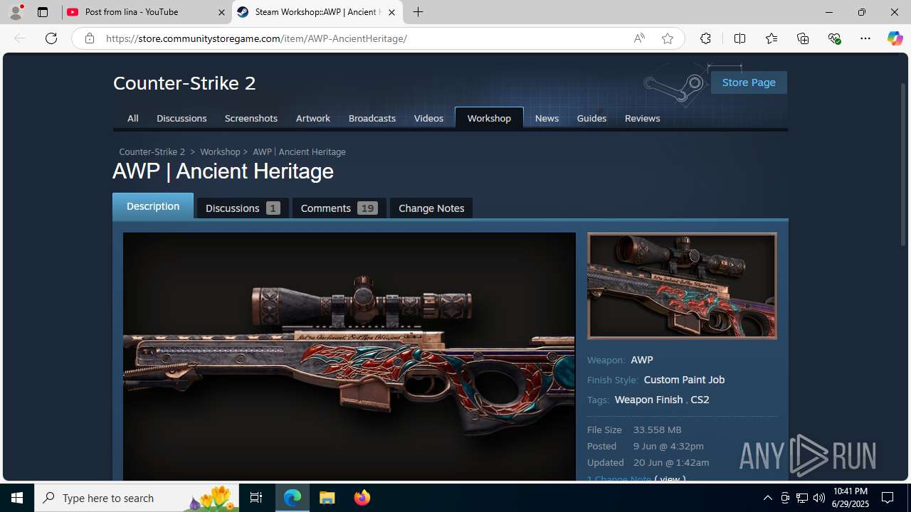This screenshot has height=512, width=911.
Task: Follow the Workshop breadcrumb link
Action: tap(220, 152)
